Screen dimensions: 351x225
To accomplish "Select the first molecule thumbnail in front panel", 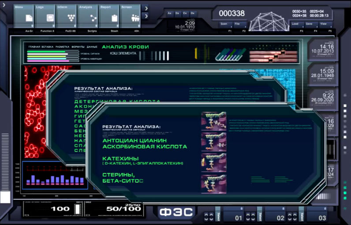I will point(214,121).
